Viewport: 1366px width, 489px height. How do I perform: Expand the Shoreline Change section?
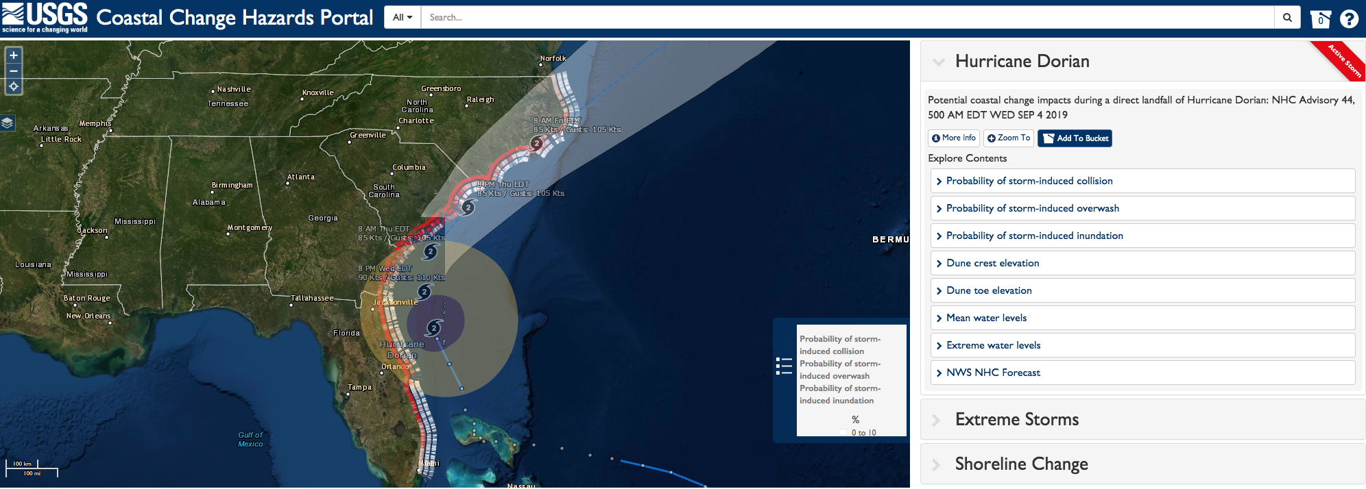click(1021, 464)
